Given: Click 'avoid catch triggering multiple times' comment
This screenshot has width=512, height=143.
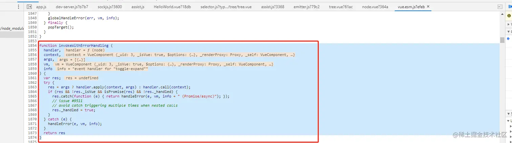Looking at the screenshot, I should click(x=115, y=105).
